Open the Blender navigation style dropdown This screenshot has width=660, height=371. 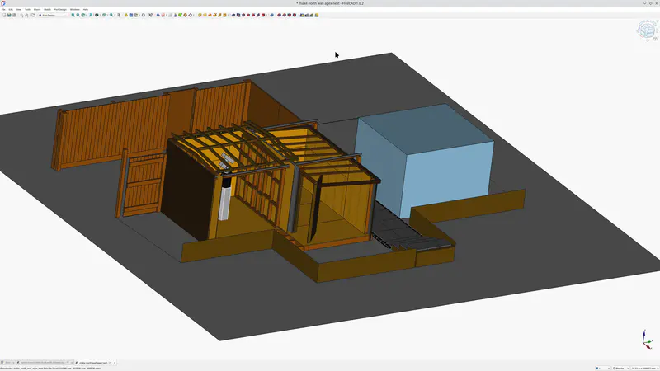[x=620, y=368]
